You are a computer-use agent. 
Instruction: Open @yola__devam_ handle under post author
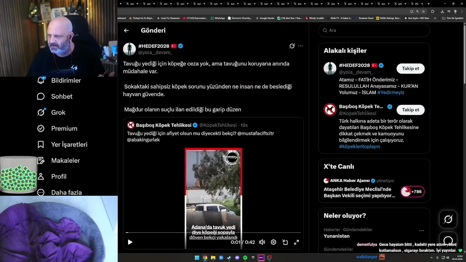point(155,52)
